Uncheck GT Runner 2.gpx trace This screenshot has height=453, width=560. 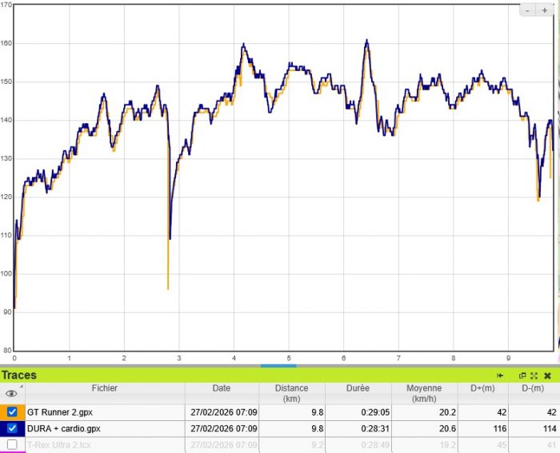click(x=12, y=412)
